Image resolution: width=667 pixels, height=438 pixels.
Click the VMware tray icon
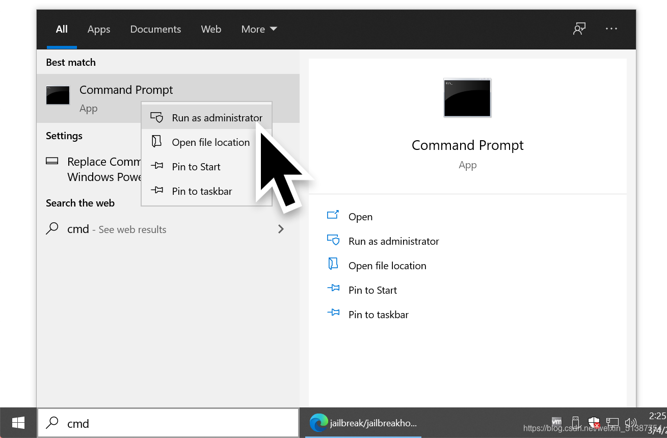pyautogui.click(x=557, y=422)
